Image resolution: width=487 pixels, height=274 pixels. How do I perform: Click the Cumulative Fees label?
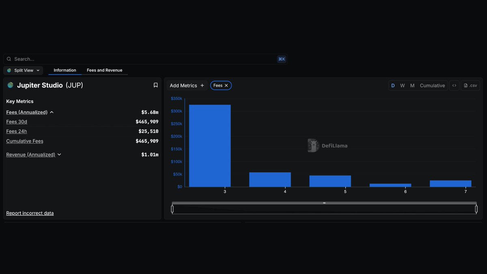(x=25, y=141)
